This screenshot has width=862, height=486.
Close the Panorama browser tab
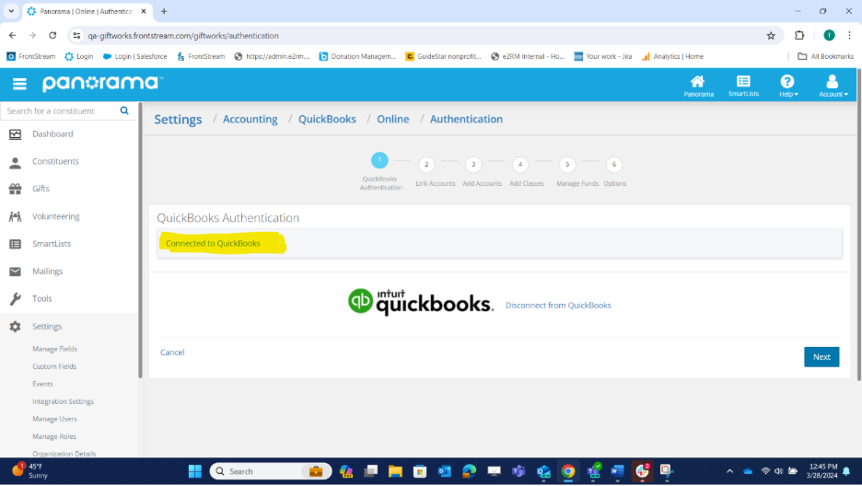(x=144, y=11)
